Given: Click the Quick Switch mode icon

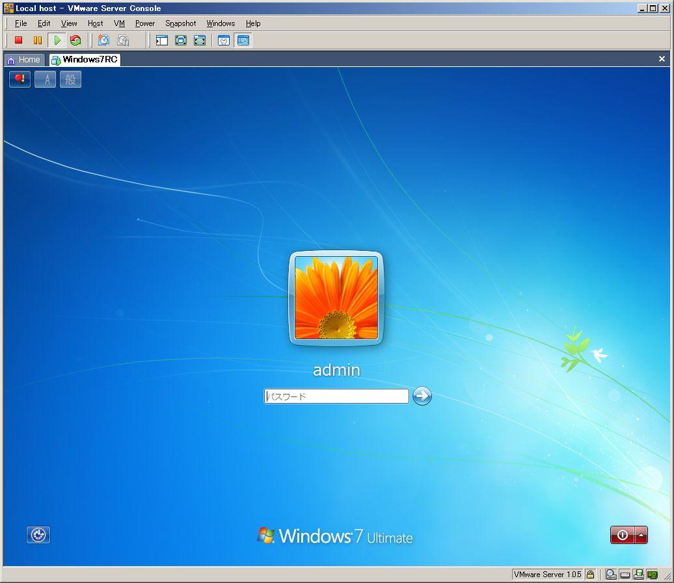Looking at the screenshot, I should [200, 40].
